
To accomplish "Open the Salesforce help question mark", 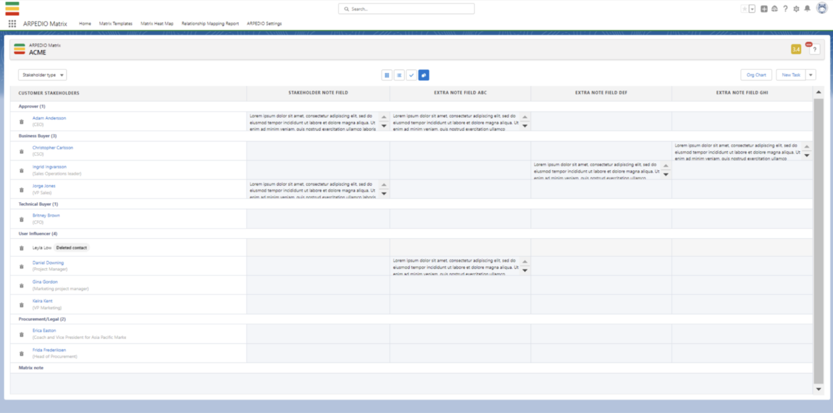I will point(786,9).
